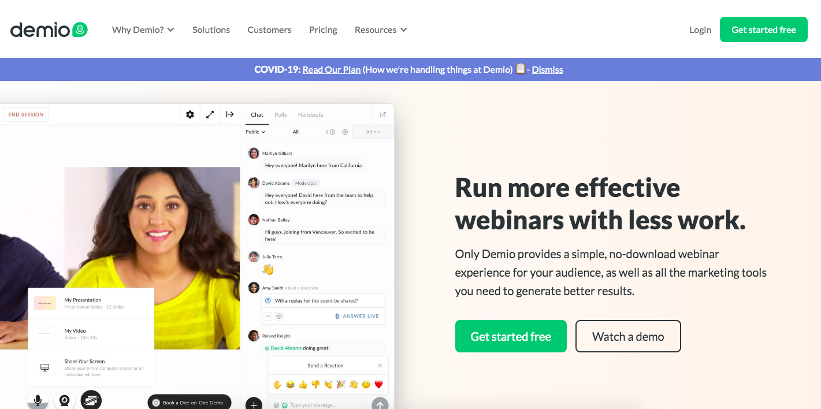Switch to the Chat tab
The image size is (821, 409).
257,114
